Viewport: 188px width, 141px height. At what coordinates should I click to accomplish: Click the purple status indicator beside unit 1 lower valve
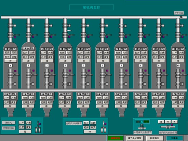tap(15, 71)
